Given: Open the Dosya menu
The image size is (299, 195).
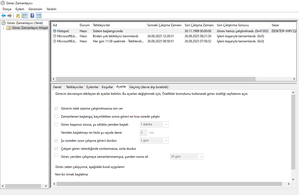Looking at the screenshot, I should point(7,9).
